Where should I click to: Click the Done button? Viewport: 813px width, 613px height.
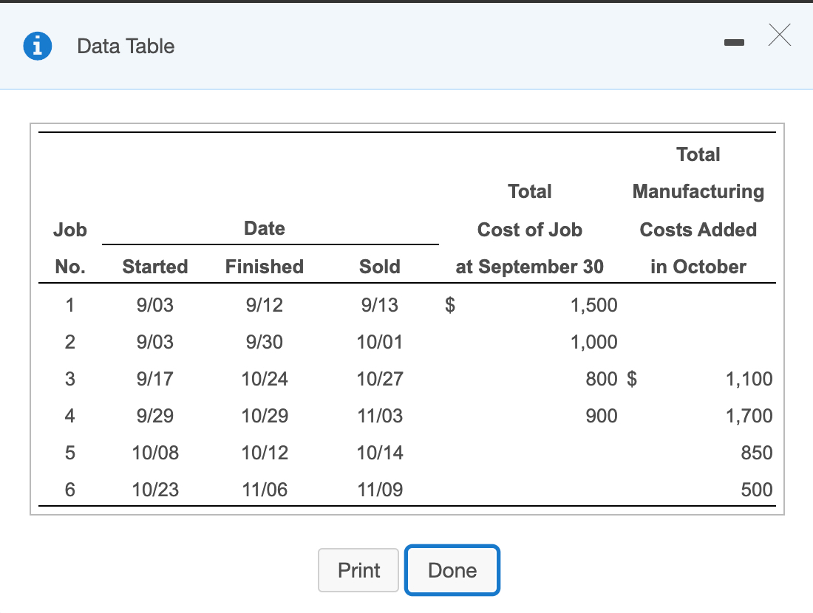point(452,570)
